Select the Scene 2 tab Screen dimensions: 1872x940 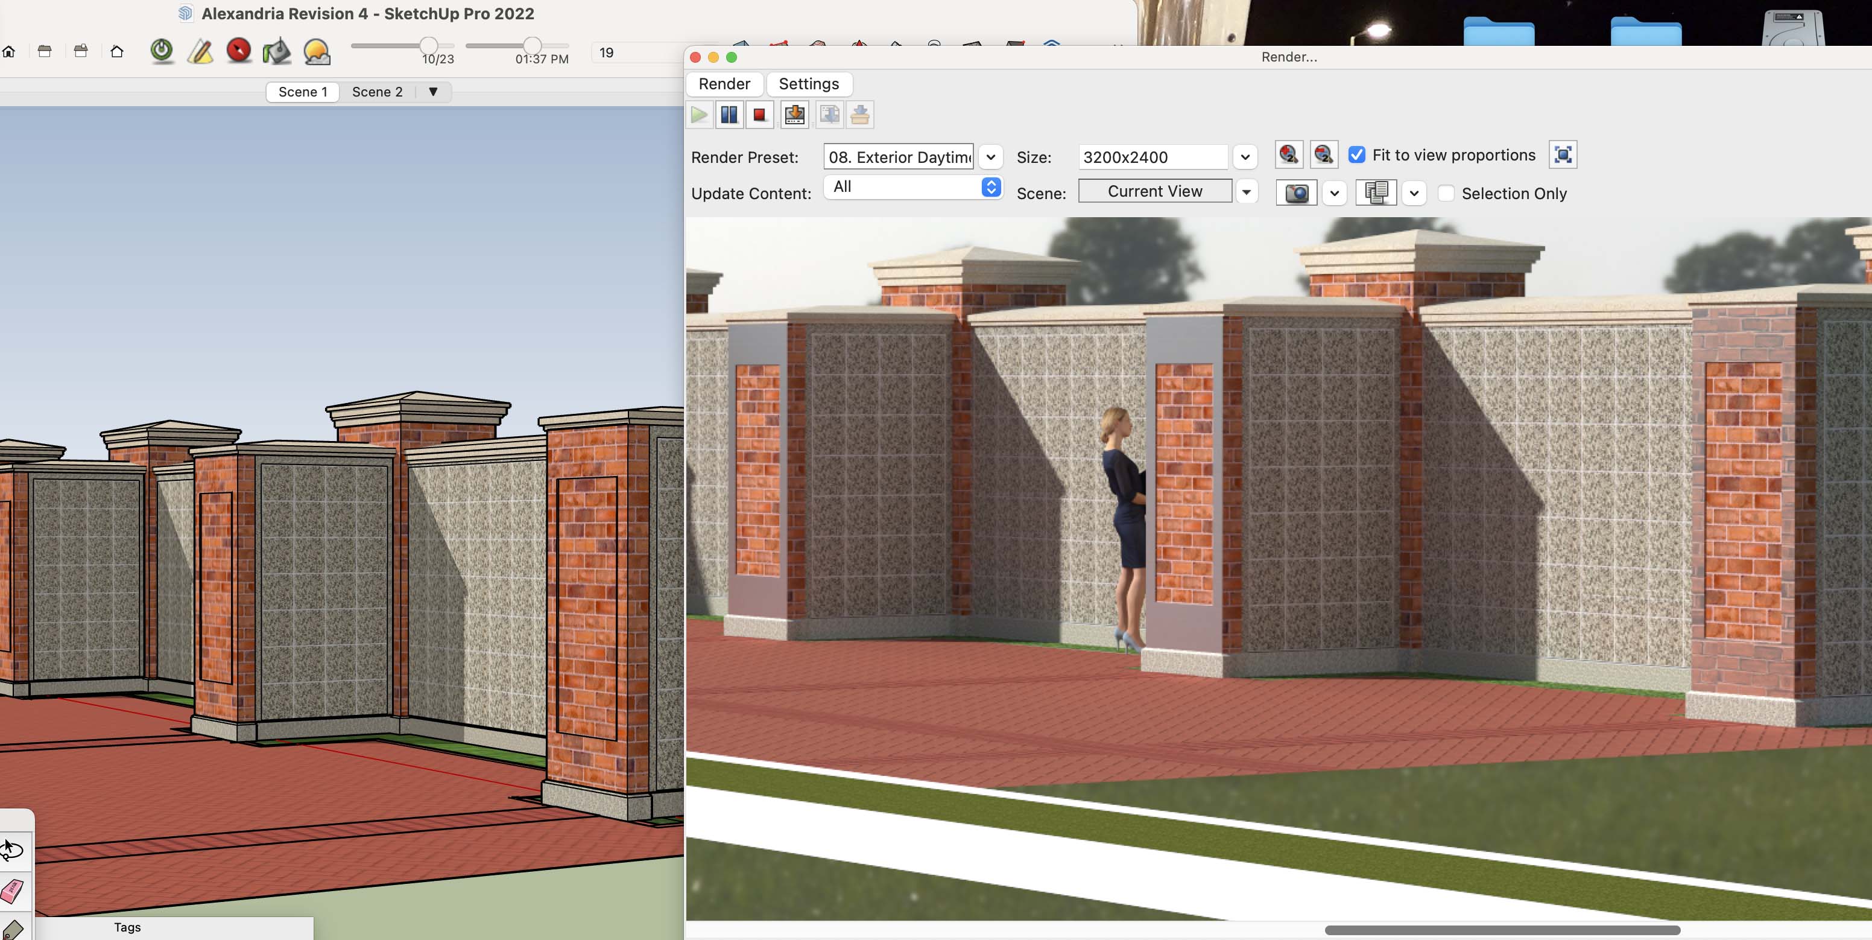coord(377,92)
